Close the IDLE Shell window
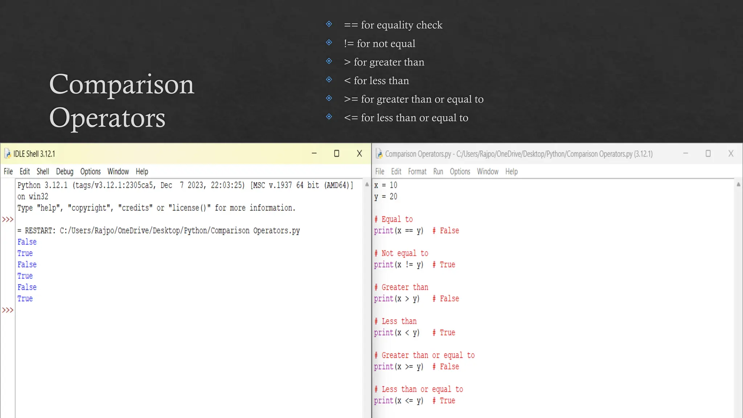The image size is (743, 418). tap(359, 153)
